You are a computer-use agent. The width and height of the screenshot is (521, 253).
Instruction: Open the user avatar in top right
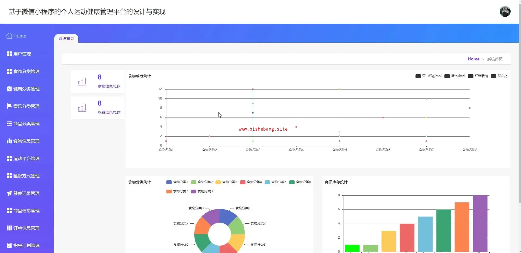[x=505, y=12]
